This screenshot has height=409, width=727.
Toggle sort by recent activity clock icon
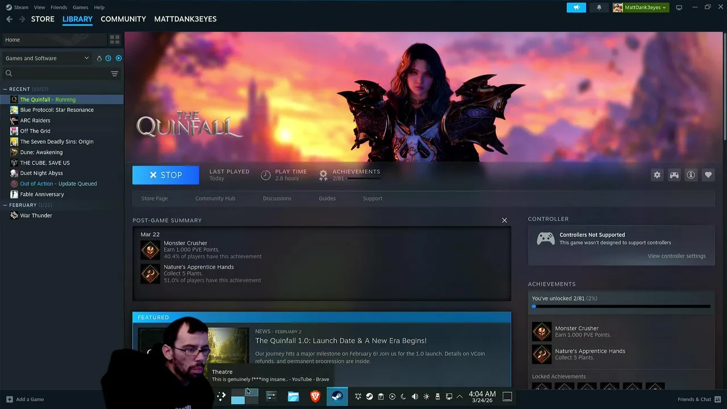(108, 58)
